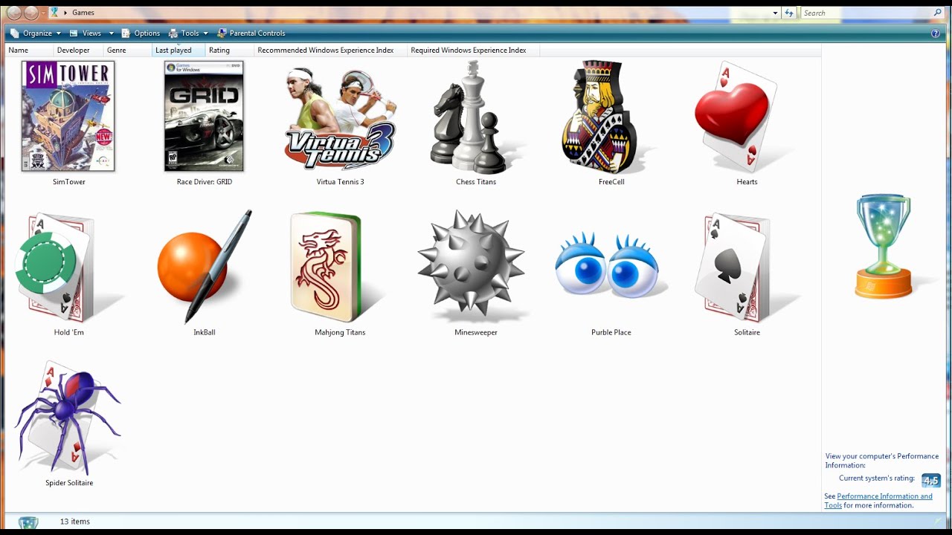Click the search magnifier icon
Image resolution: width=952 pixels, height=535 pixels.
coord(938,13)
